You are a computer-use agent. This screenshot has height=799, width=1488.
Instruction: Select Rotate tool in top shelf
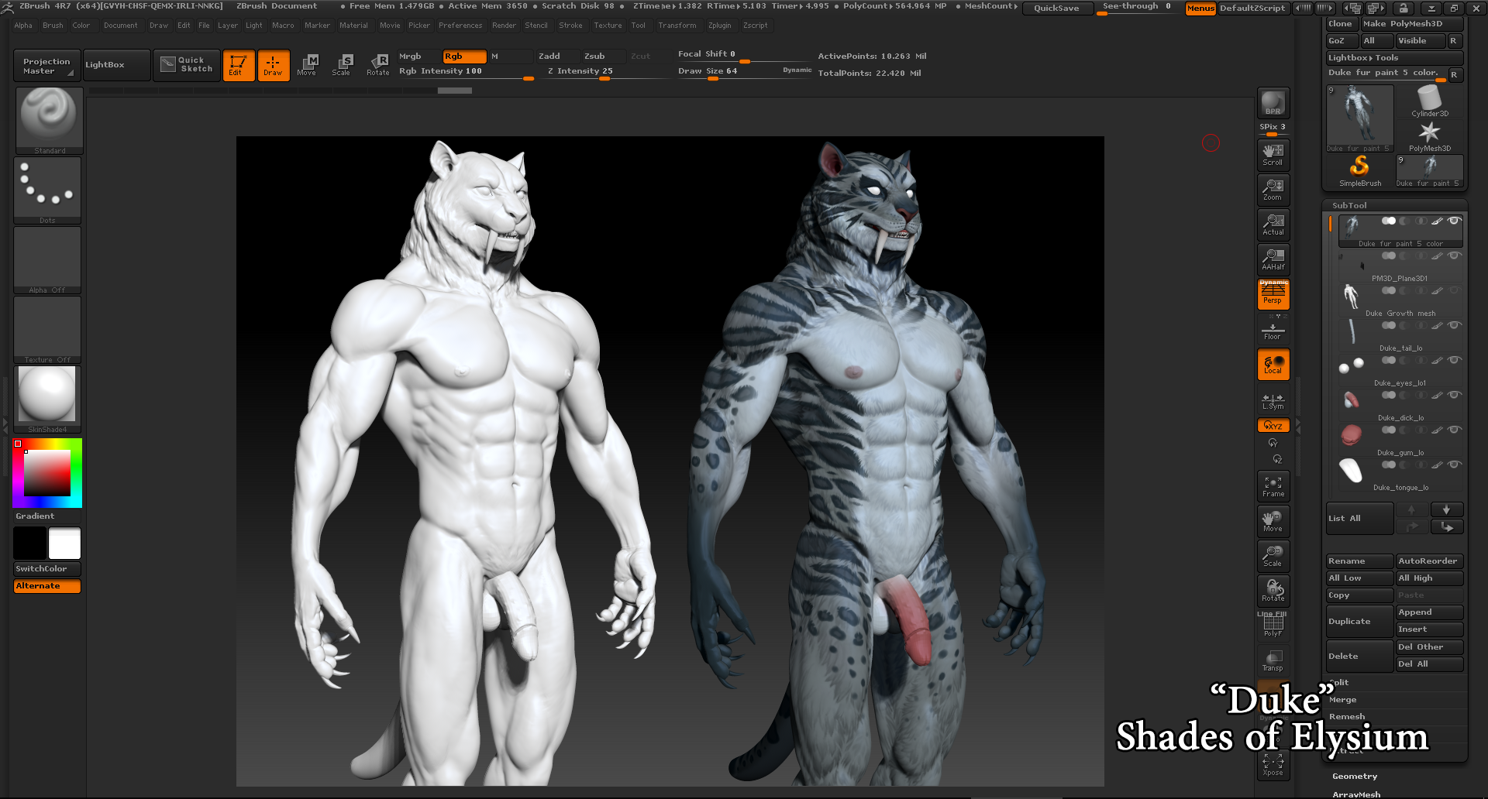tap(378, 65)
